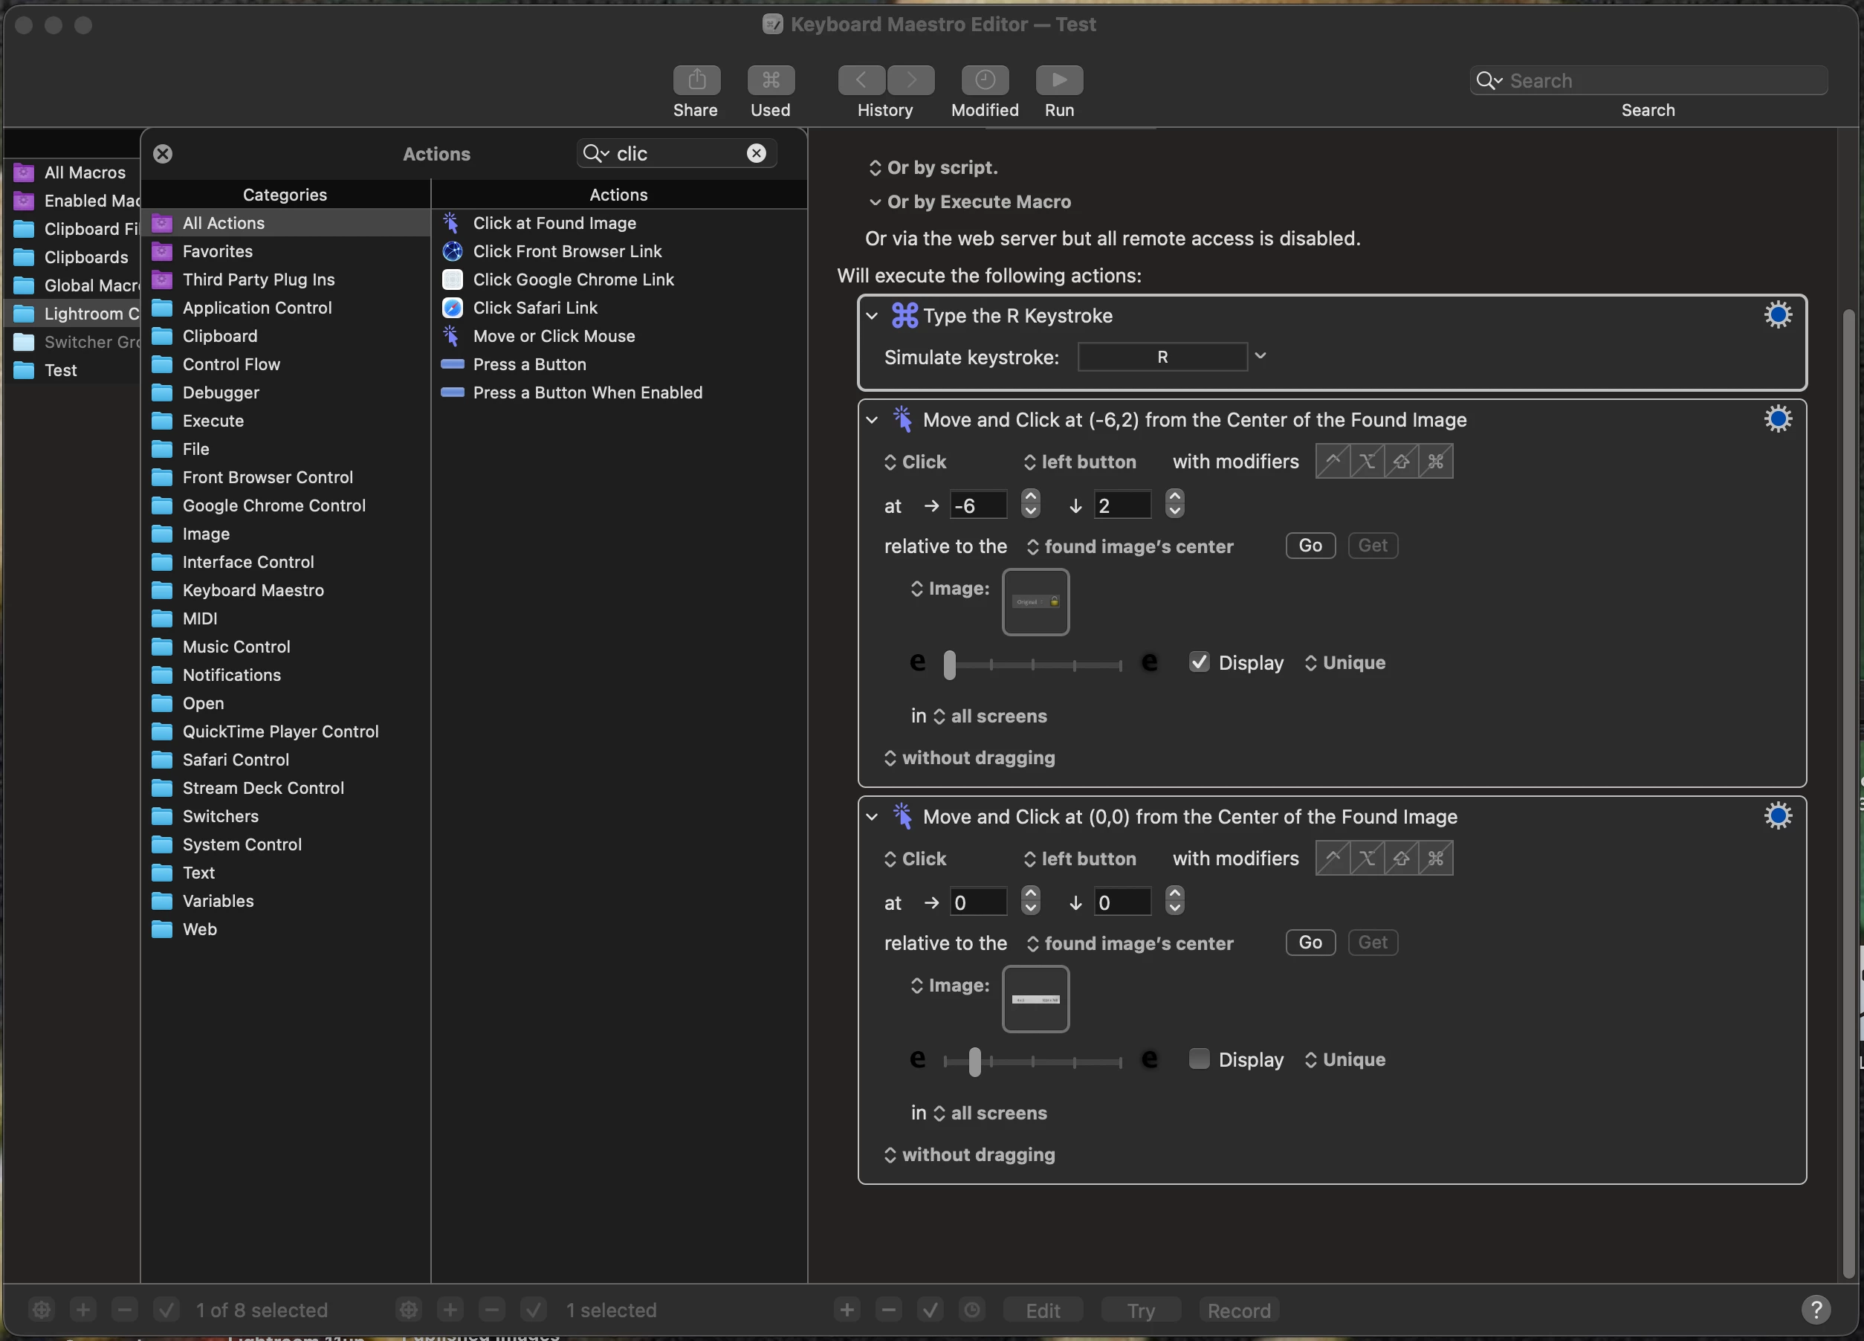The width and height of the screenshot is (1864, 1341).
Task: Click Go button in the first click action
Action: point(1310,546)
